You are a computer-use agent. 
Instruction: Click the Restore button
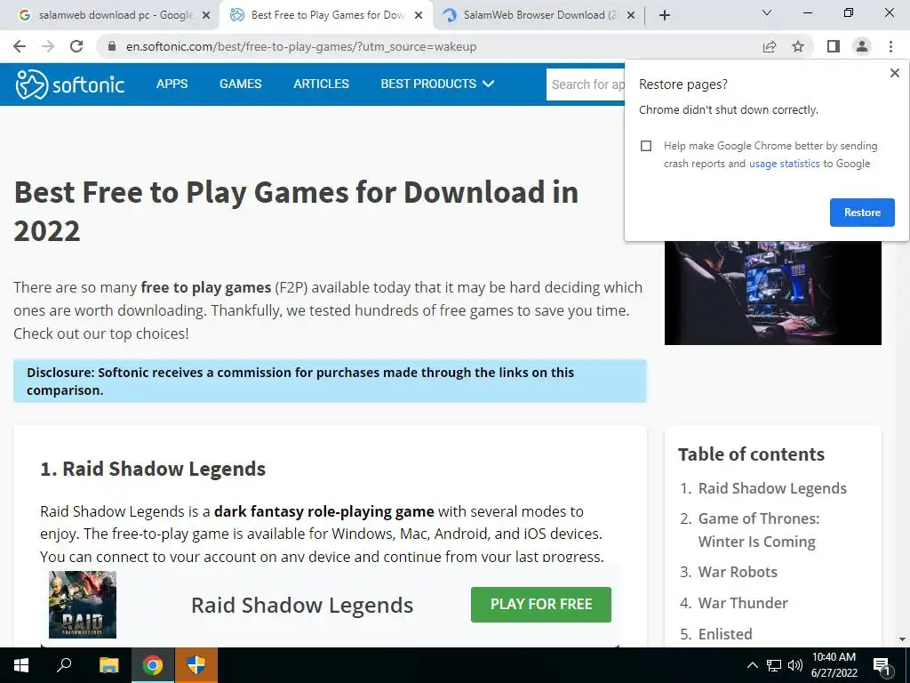point(862,213)
